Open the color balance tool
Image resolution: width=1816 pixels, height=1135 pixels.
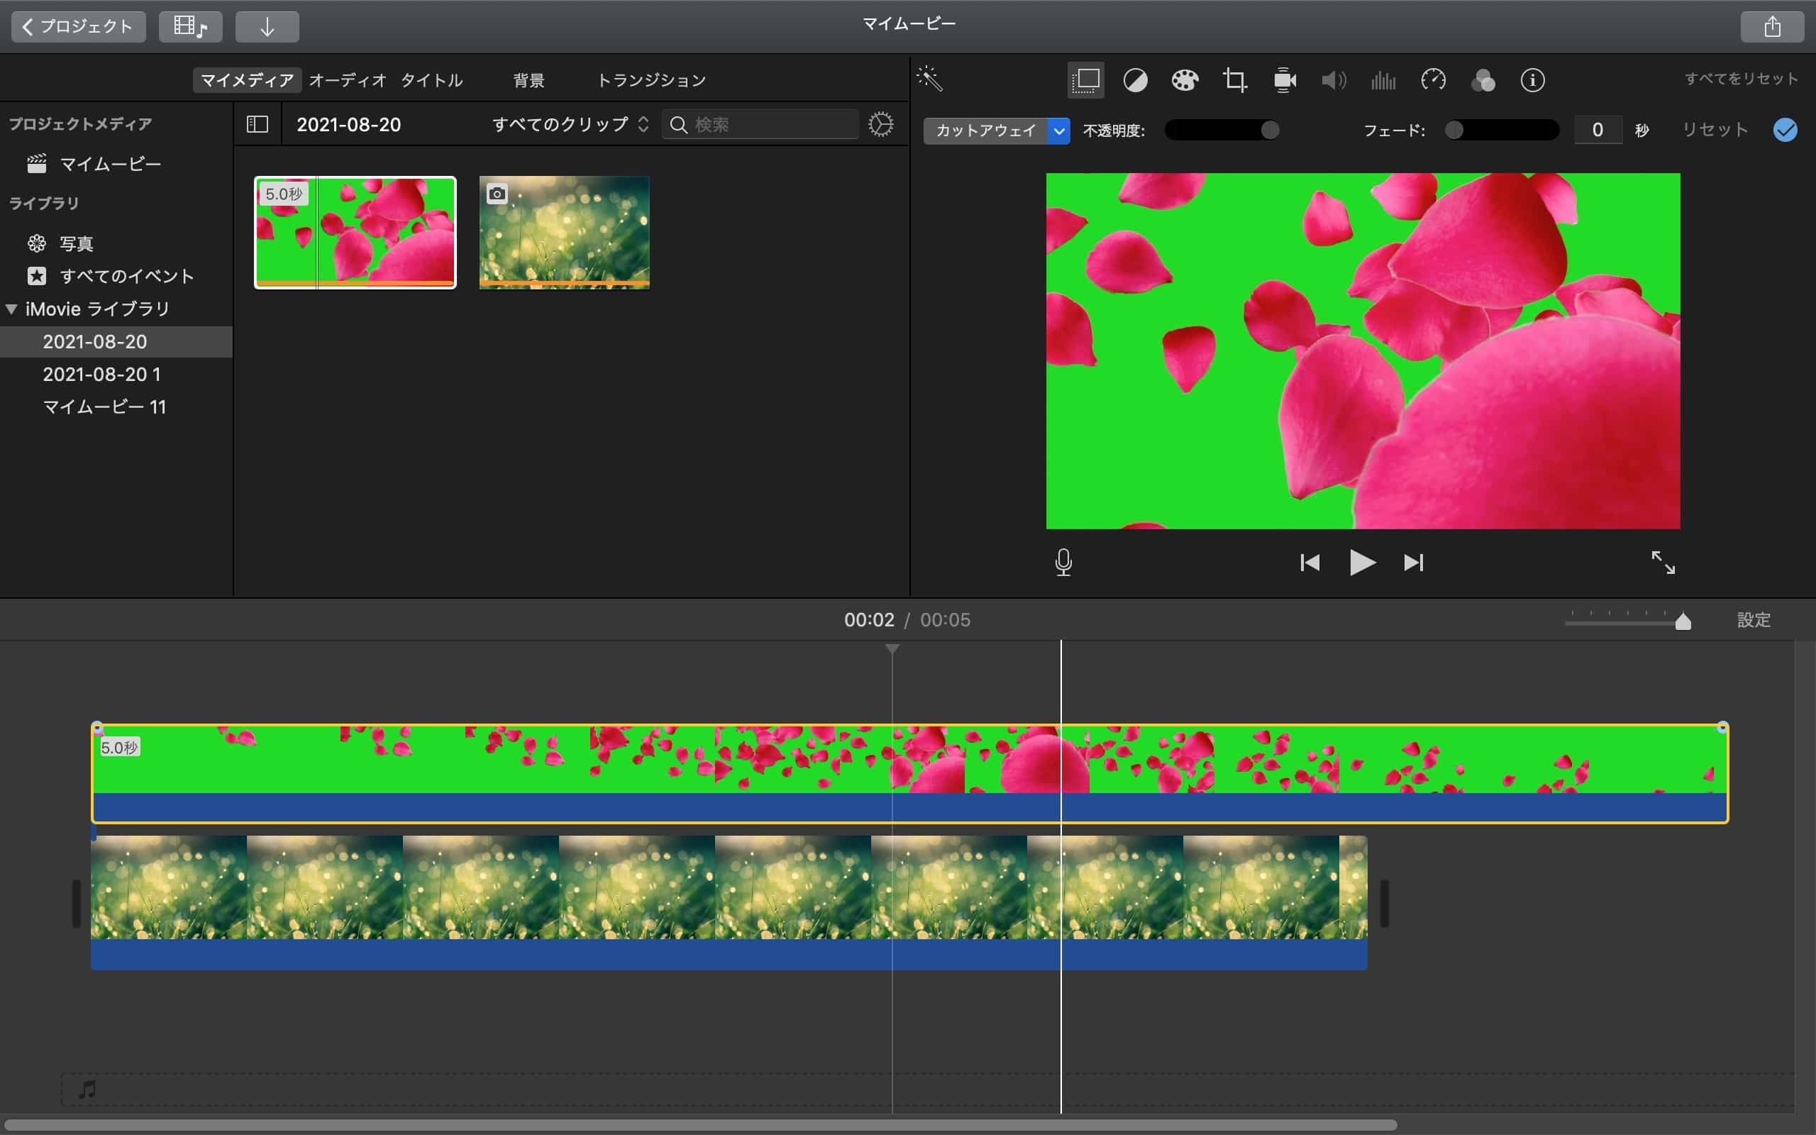[x=1134, y=80]
